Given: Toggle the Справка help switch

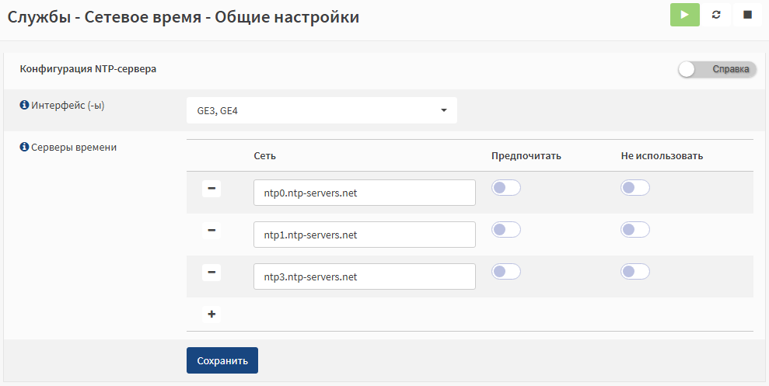Looking at the screenshot, I should point(717,70).
